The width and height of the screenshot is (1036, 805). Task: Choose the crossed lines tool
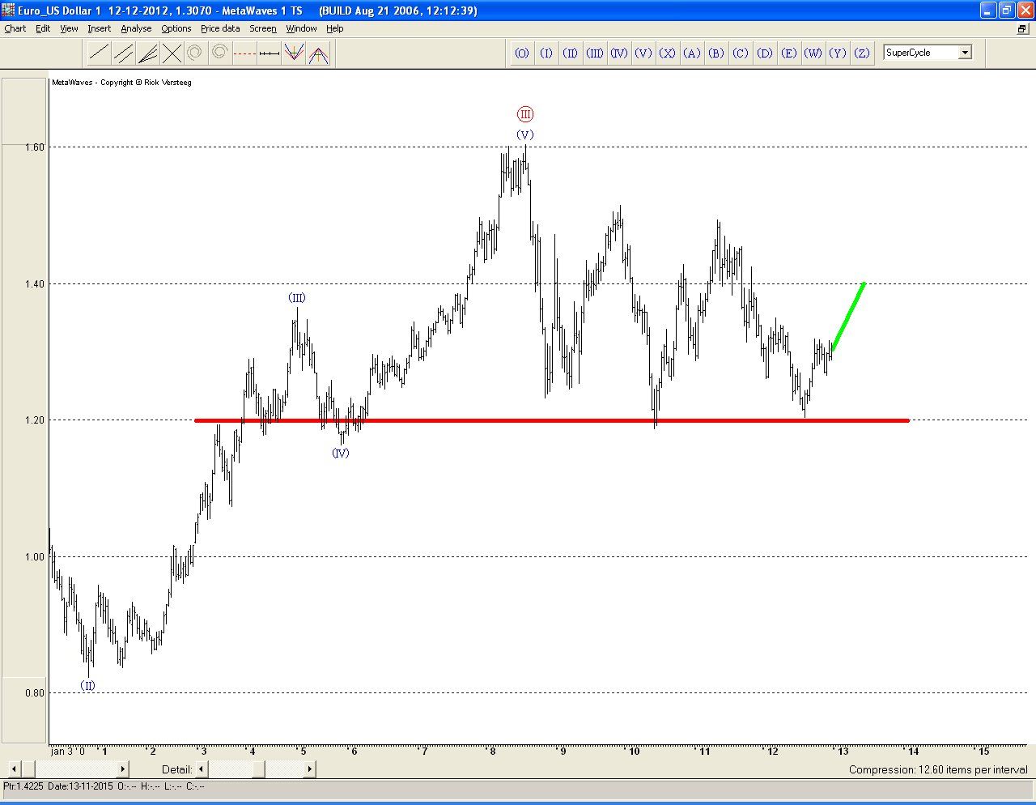[x=172, y=53]
